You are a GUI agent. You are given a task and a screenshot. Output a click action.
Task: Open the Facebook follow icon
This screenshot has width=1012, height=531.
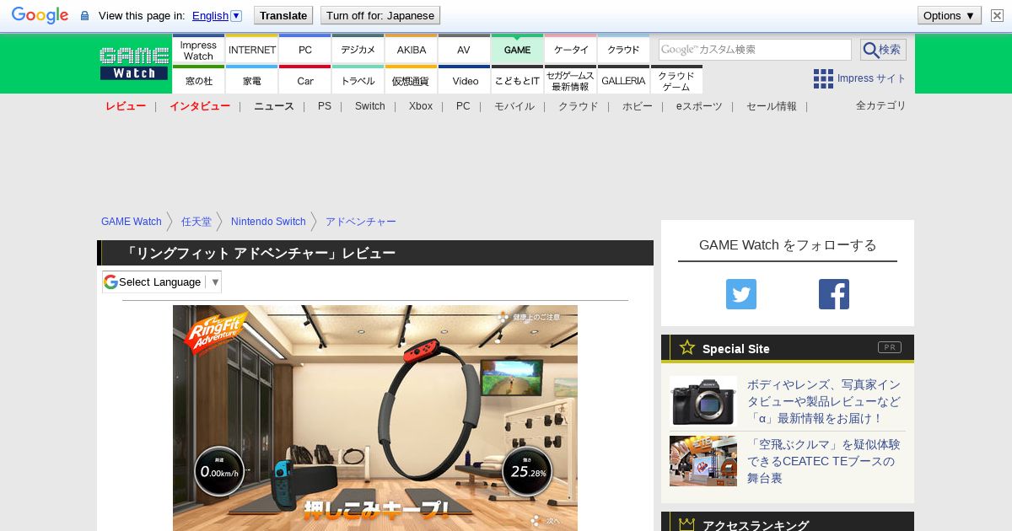[x=834, y=294]
